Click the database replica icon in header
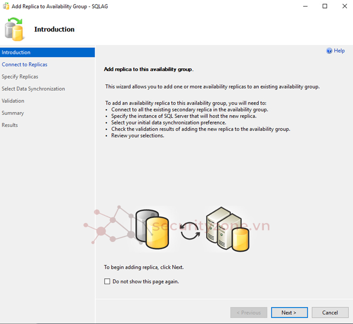 coord(14,29)
